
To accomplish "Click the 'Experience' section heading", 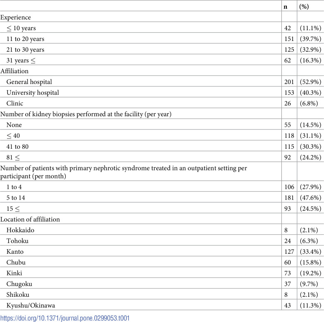I will (x=16, y=17).
